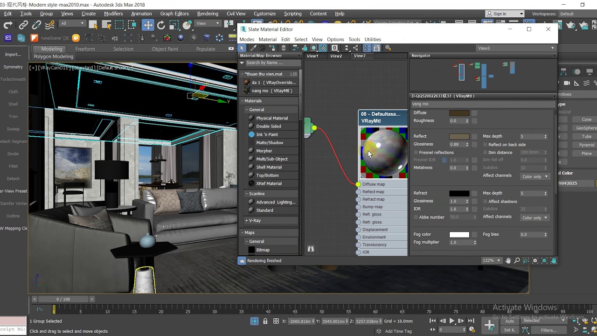Toggle selection lock padlock icon

[265, 321]
